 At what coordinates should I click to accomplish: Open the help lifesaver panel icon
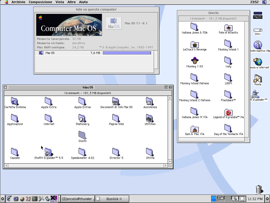coord(28,199)
